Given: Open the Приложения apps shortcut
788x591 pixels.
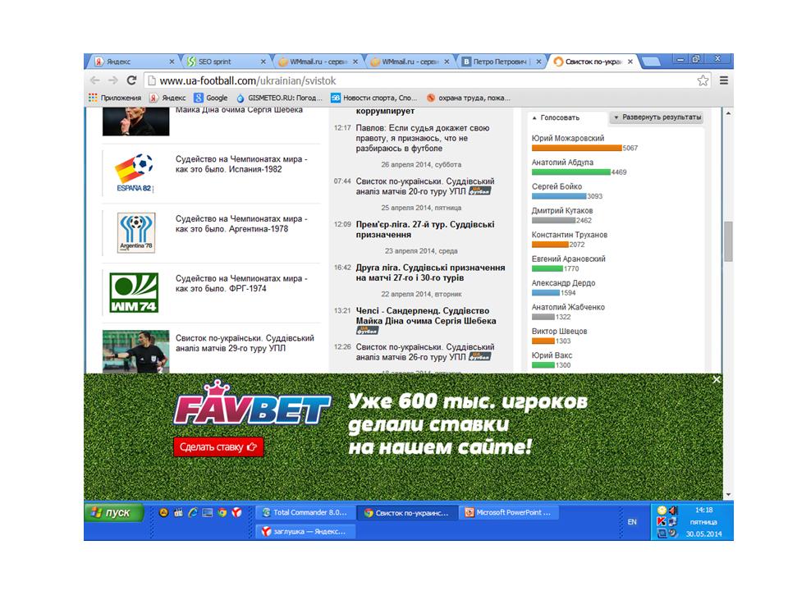Looking at the screenshot, I should point(115,98).
